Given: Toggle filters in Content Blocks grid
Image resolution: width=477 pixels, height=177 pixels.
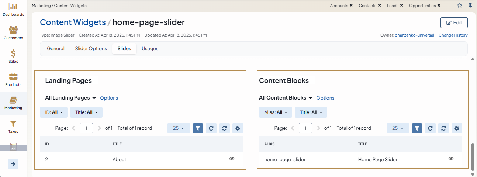Looking at the screenshot, I should click(417, 128).
